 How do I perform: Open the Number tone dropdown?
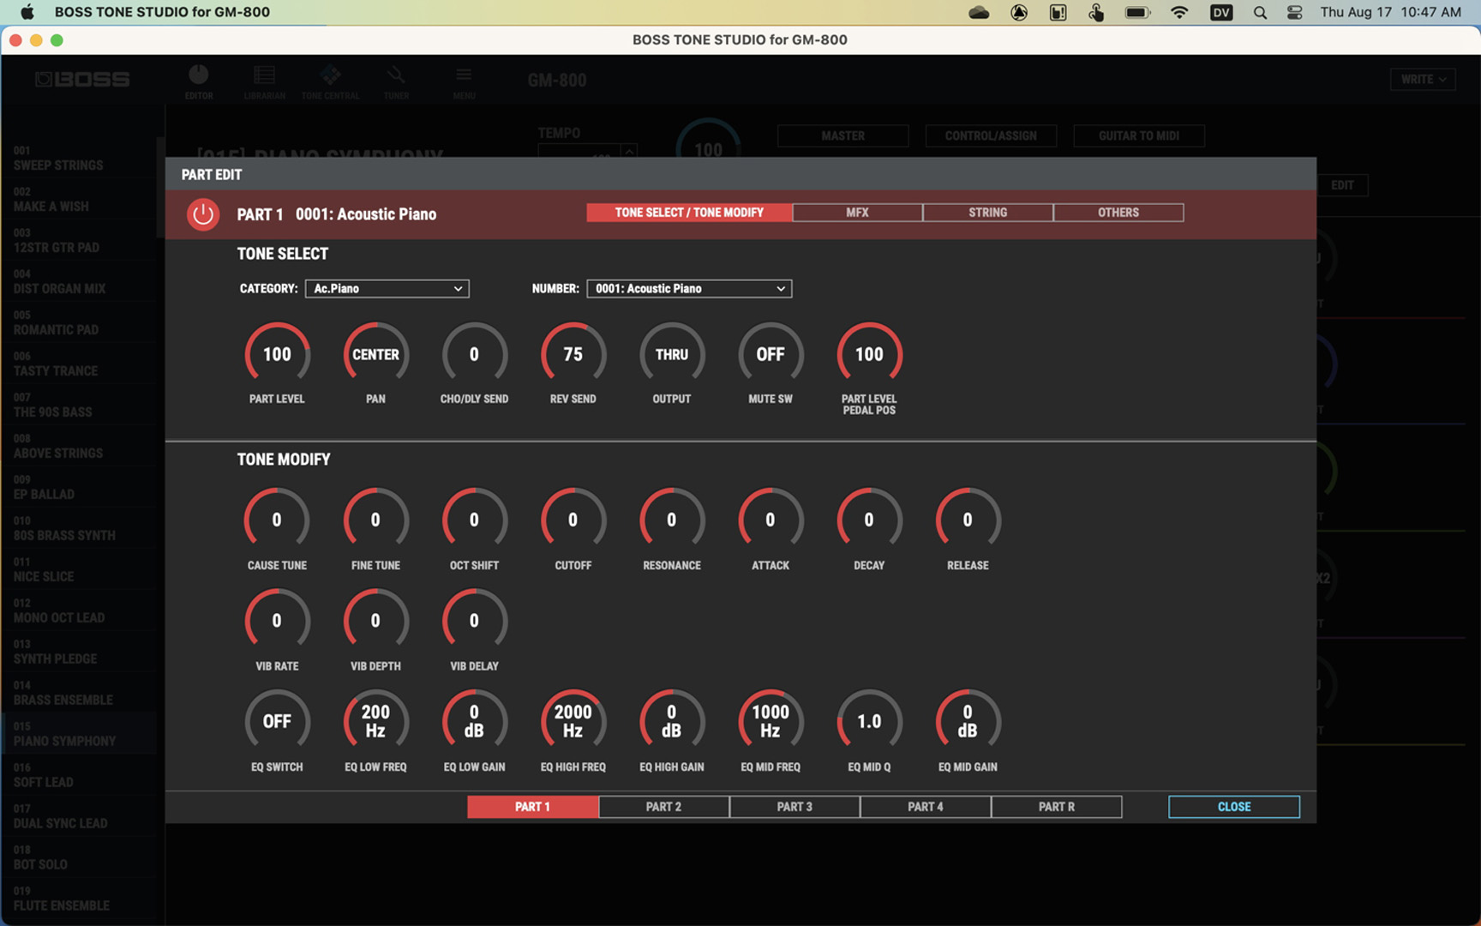click(689, 289)
